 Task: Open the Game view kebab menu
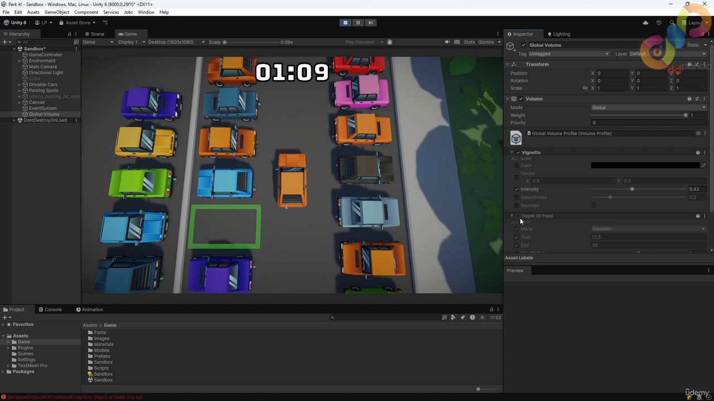click(x=498, y=34)
